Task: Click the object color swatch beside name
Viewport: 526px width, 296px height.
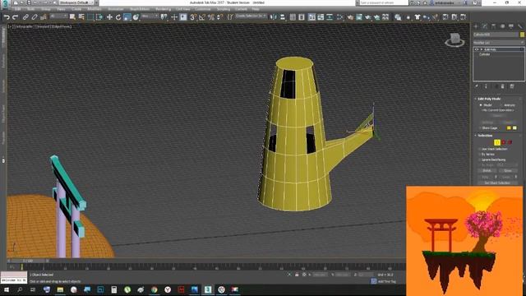Action: 522,35
